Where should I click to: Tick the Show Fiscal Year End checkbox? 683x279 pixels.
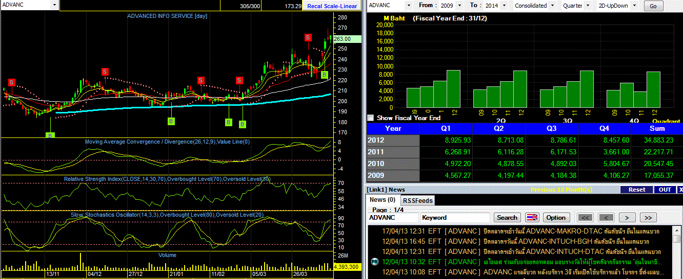pyautogui.click(x=371, y=118)
